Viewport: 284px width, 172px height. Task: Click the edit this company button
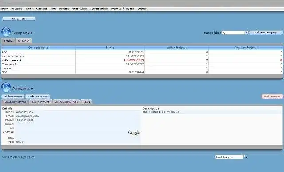pos(13,96)
